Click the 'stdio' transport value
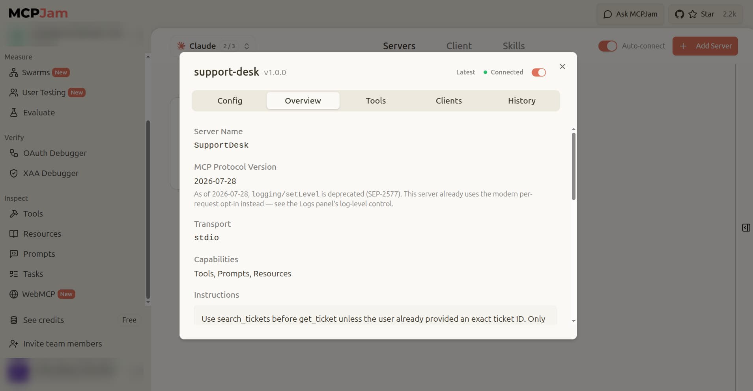 coord(206,238)
